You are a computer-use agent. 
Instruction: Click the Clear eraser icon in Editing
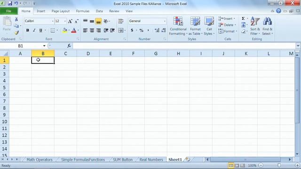coord(244,31)
